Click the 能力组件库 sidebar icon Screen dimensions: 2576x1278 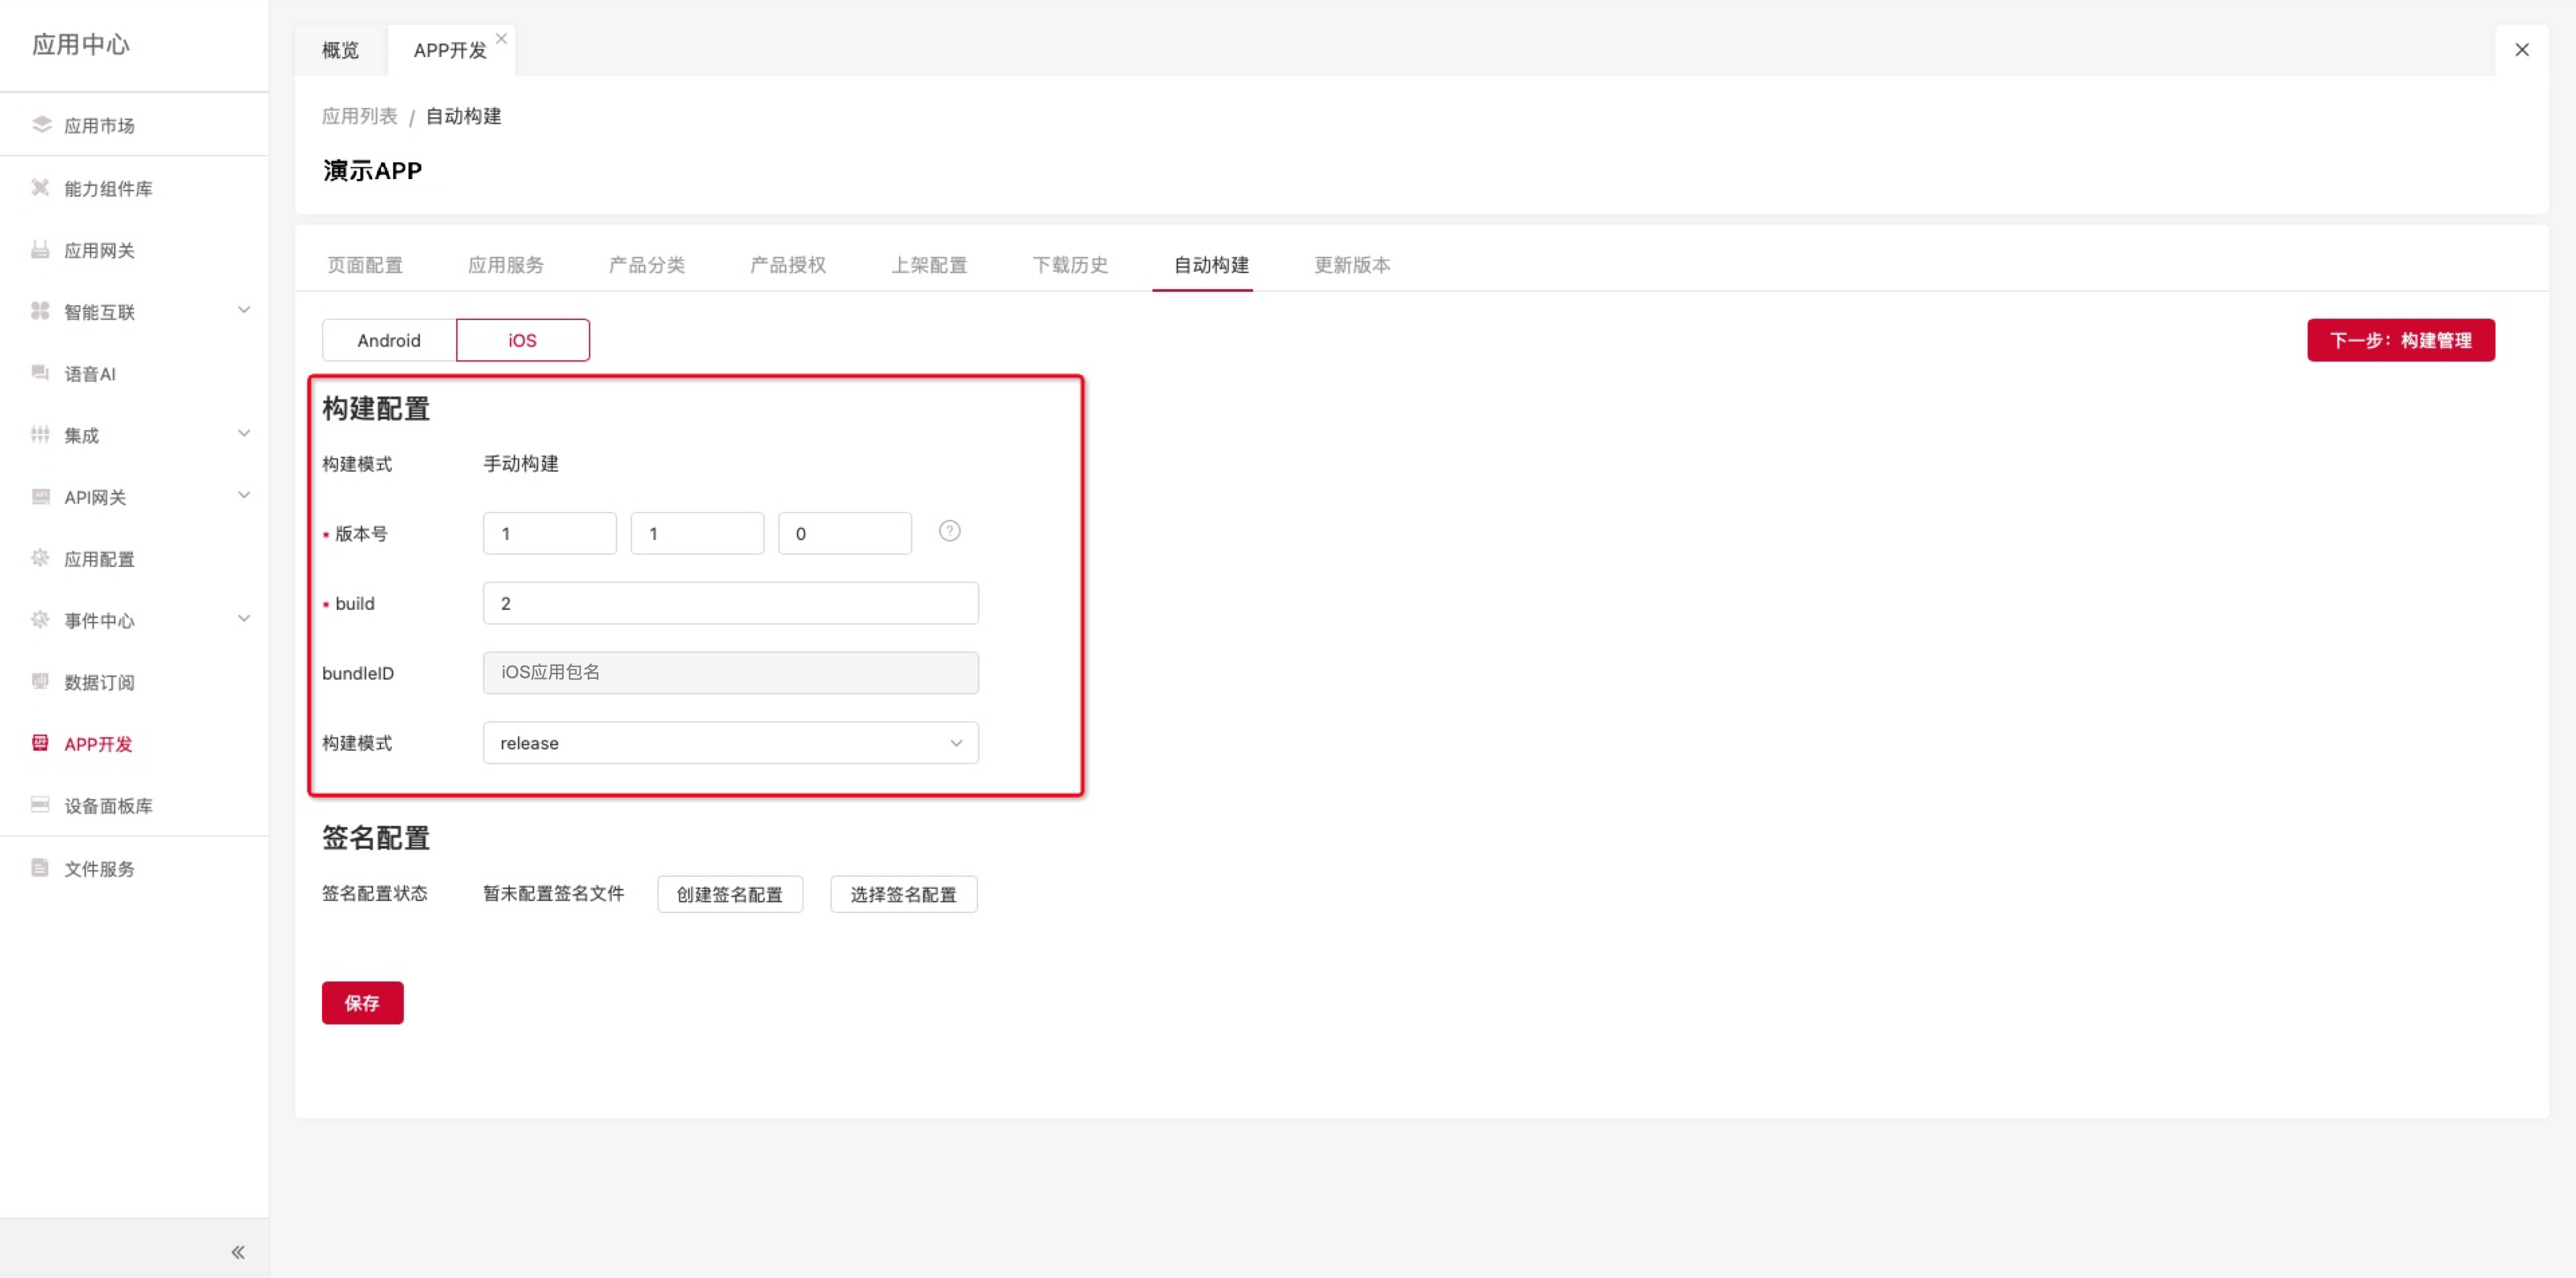click(x=40, y=187)
